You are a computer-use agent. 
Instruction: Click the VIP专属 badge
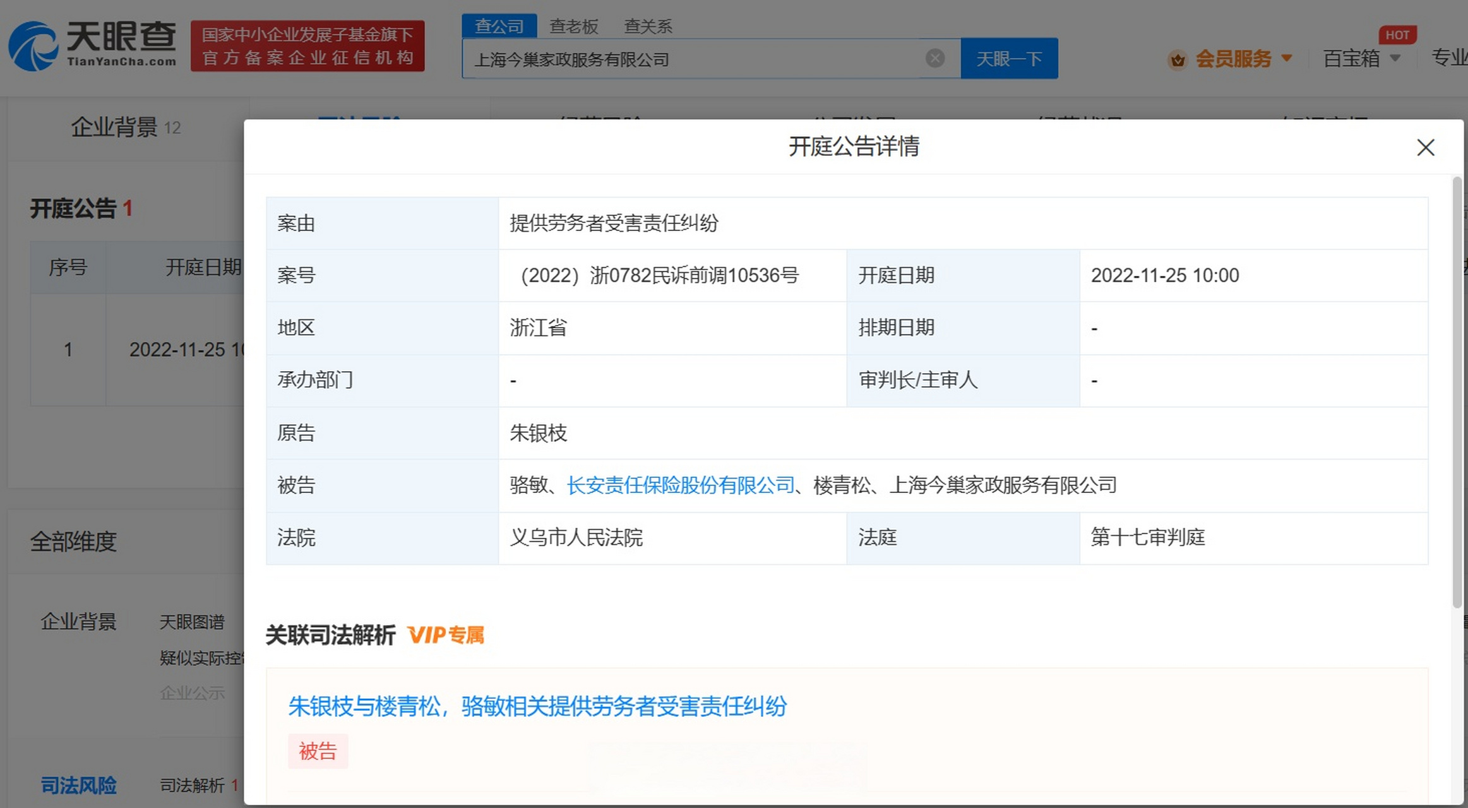(446, 635)
